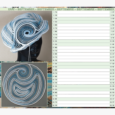Click the 1 ČT Czech day label

112,12
